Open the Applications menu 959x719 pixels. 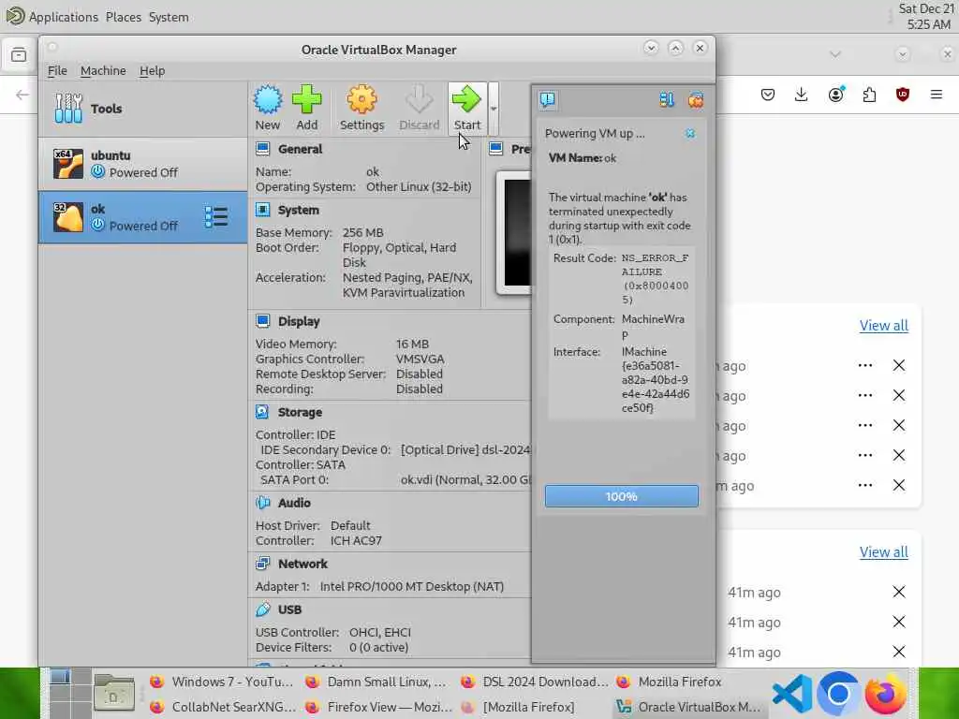coord(63,17)
